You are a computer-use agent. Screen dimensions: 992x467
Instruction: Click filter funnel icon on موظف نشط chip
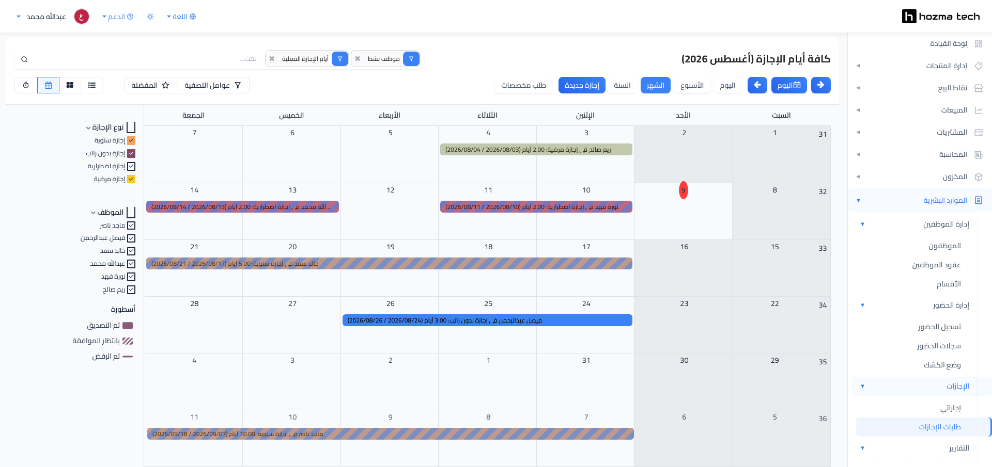(x=411, y=59)
